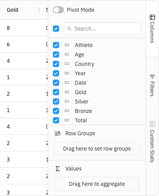Image resolution: width=159 pixels, height=196 pixels.
Task: Uncheck the select-all columns checkbox
Action: pos(56,29)
